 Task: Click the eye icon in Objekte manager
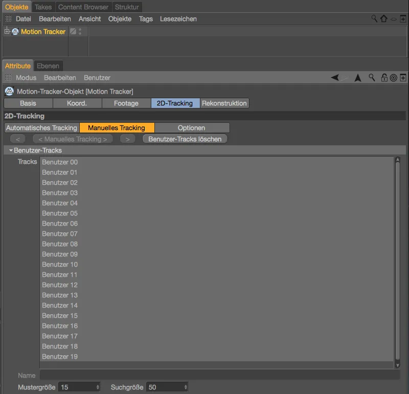pos(394,19)
